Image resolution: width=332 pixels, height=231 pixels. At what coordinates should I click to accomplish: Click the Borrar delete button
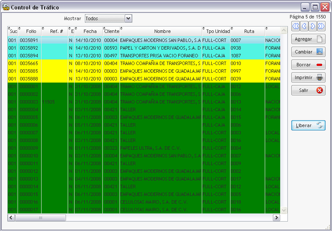[x=308, y=65]
